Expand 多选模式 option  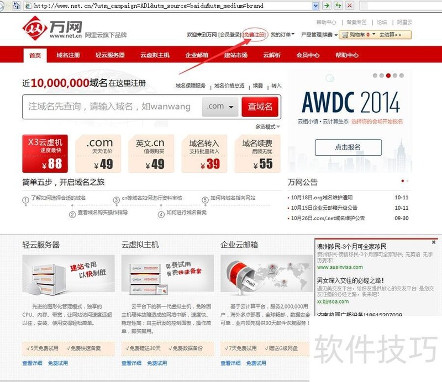267,127
